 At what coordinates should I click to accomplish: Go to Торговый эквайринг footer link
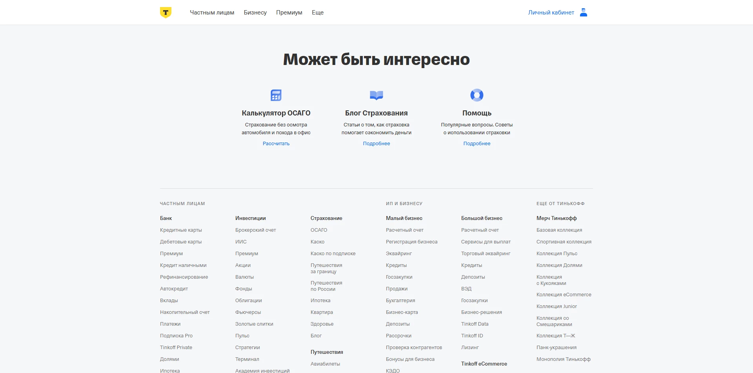coord(486,254)
